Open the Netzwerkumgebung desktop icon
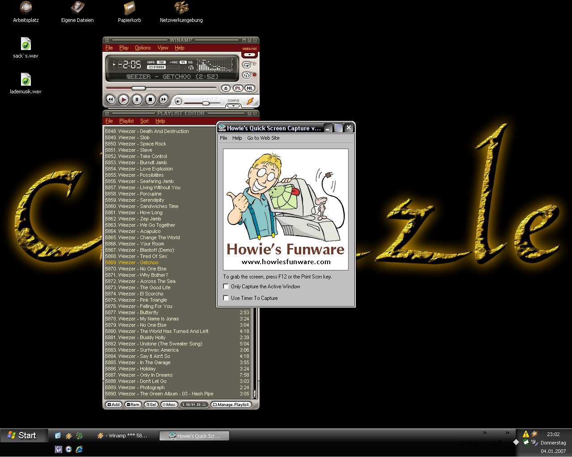The height and width of the screenshot is (457, 572). pos(181,12)
